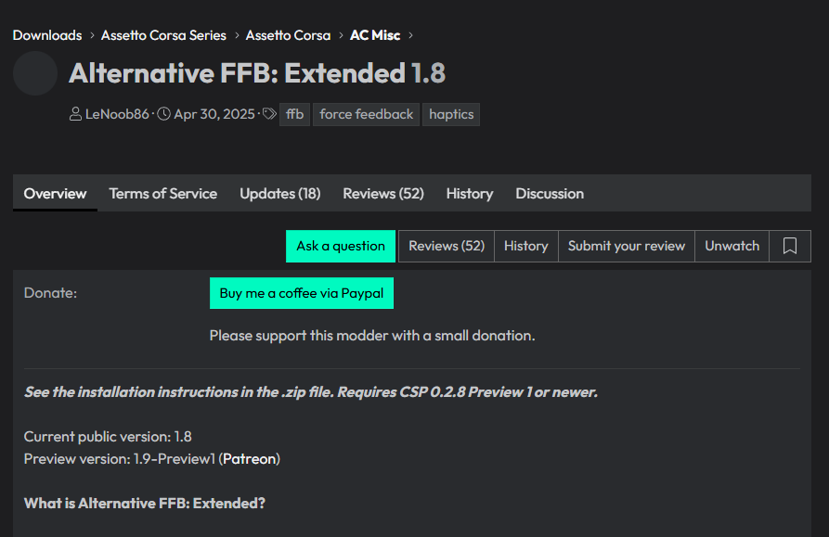This screenshot has height=537, width=829.
Task: Go to Assetto Corsa Series breadcrumb
Action: point(163,35)
